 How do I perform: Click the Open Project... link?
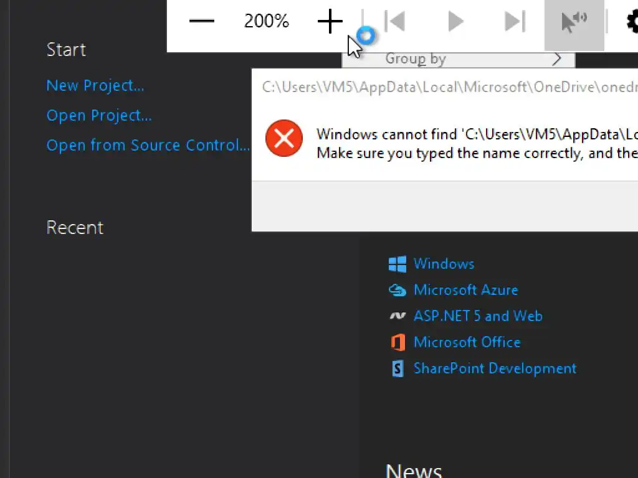pos(99,115)
